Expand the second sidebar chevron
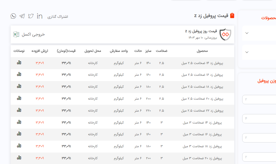The width and height of the screenshot is (276, 164). [247, 52]
